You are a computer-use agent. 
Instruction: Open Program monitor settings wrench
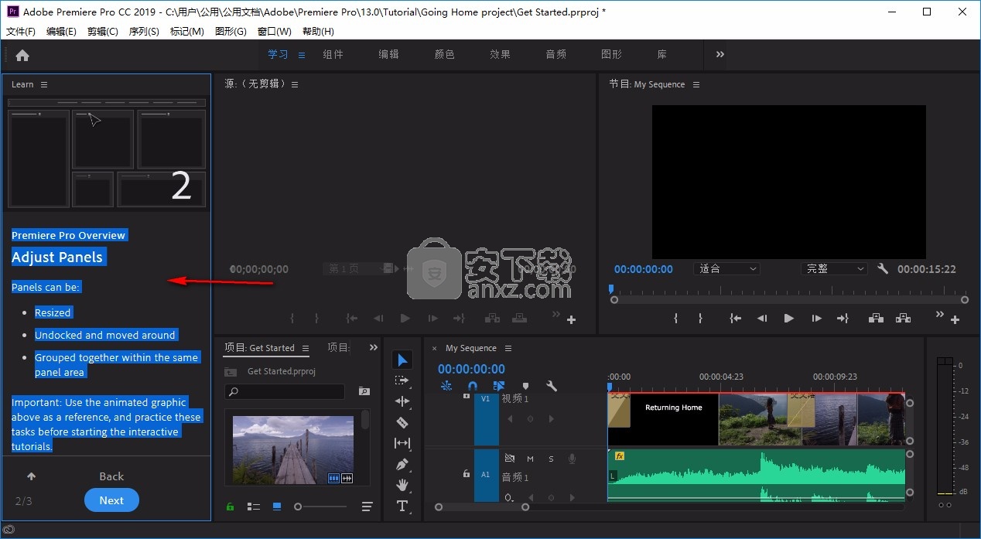click(x=883, y=268)
